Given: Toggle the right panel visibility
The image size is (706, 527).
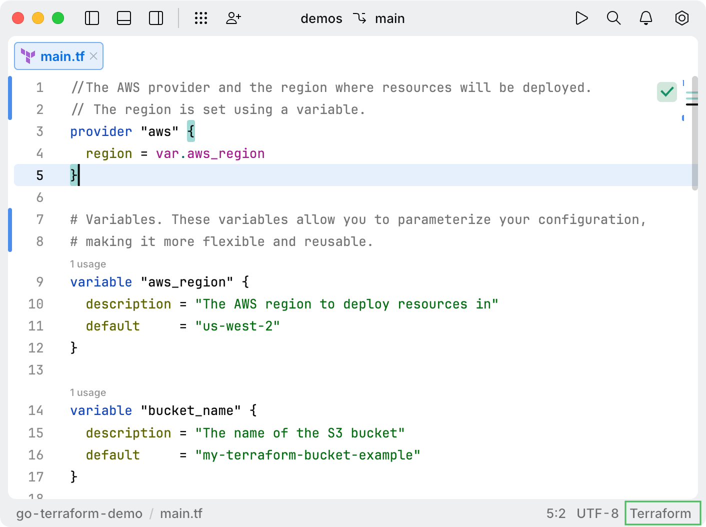Looking at the screenshot, I should [x=155, y=18].
